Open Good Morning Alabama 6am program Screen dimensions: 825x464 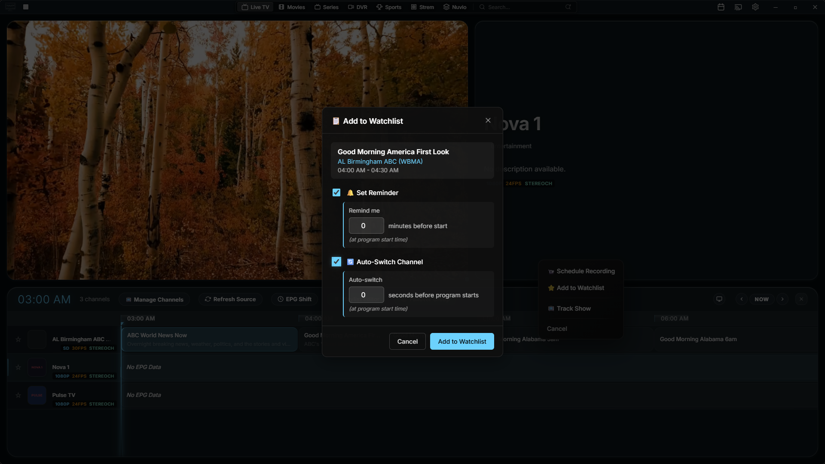pyautogui.click(x=735, y=339)
